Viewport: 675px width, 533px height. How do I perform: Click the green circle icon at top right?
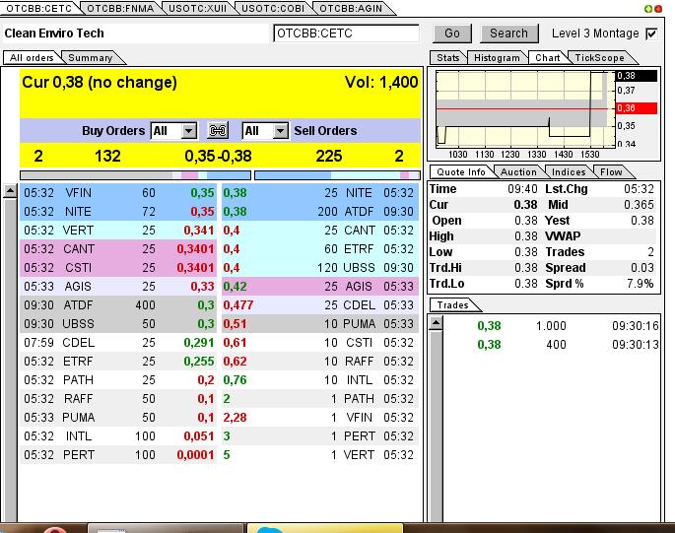(x=649, y=9)
